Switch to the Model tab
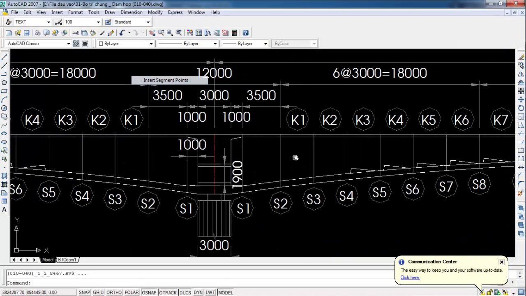Image resolution: width=526 pixels, height=296 pixels. point(48,260)
